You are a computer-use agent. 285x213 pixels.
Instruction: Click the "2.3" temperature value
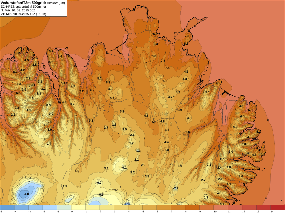(x=17, y=108)
